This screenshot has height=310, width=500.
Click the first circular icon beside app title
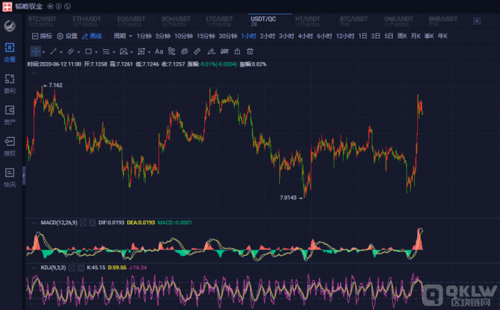point(50,6)
